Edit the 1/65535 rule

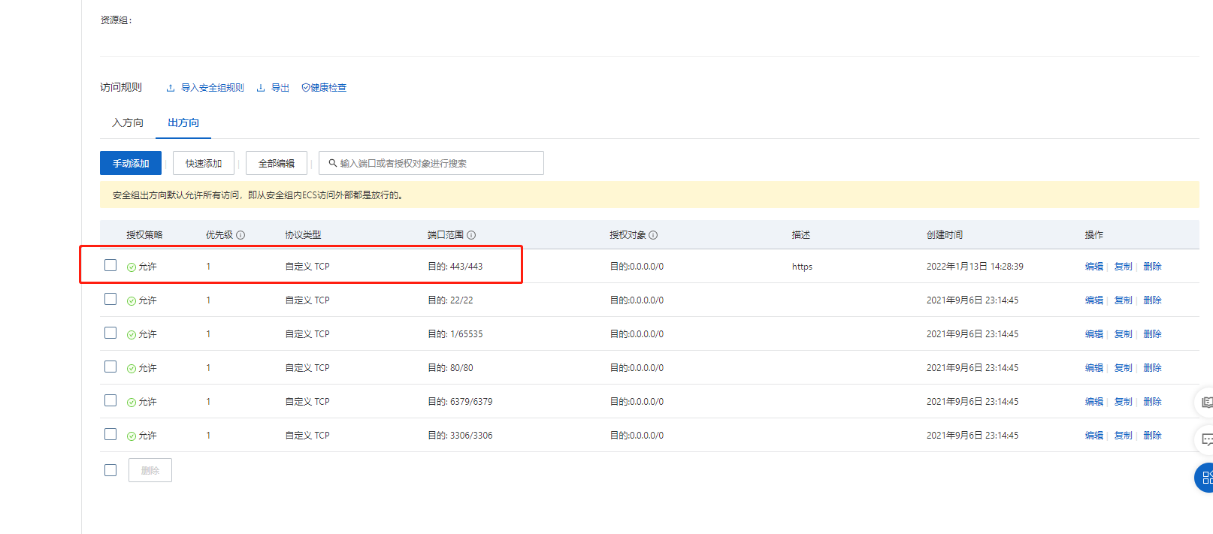1094,334
